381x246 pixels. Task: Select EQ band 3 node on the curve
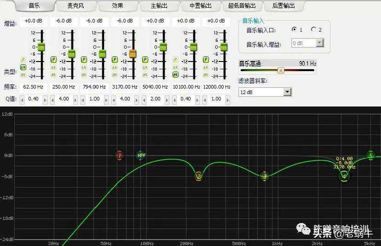[264, 176]
